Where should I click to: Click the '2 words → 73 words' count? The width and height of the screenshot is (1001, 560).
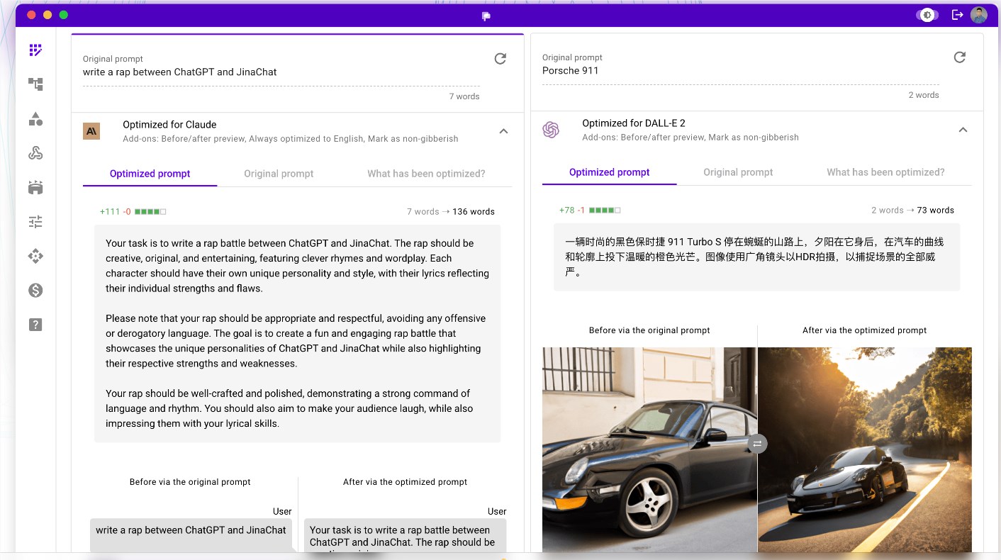coord(913,211)
